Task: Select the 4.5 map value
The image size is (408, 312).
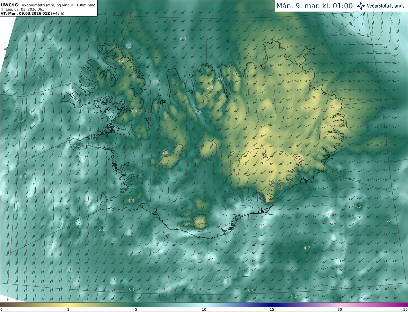Action: click(358, 206)
